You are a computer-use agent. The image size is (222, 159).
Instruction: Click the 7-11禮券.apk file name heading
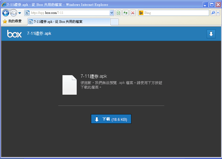point(94,76)
